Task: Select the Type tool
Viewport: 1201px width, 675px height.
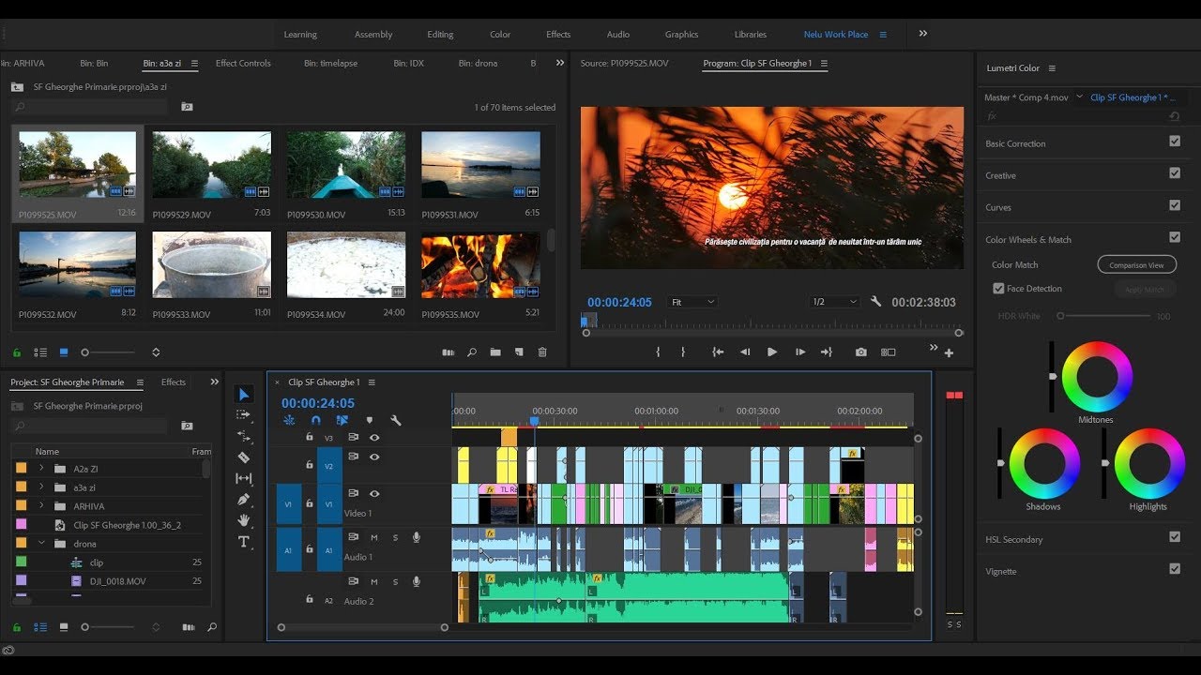Action: [244, 542]
